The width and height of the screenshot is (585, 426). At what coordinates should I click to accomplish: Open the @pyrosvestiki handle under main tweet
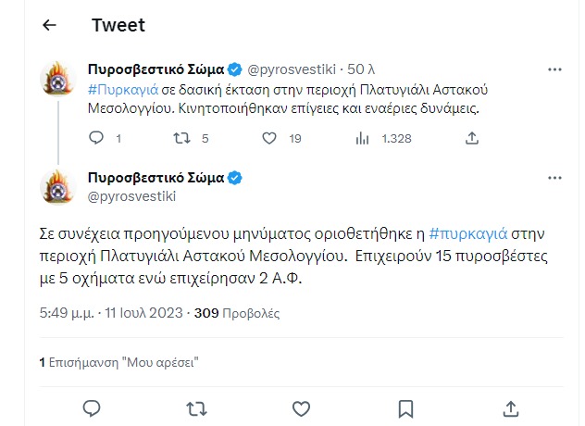tap(131, 196)
